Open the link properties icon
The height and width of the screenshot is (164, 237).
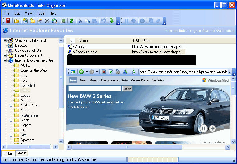coord(40,21)
